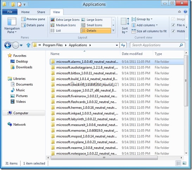
Task: Select Small Icons layout
Action: [92, 25]
